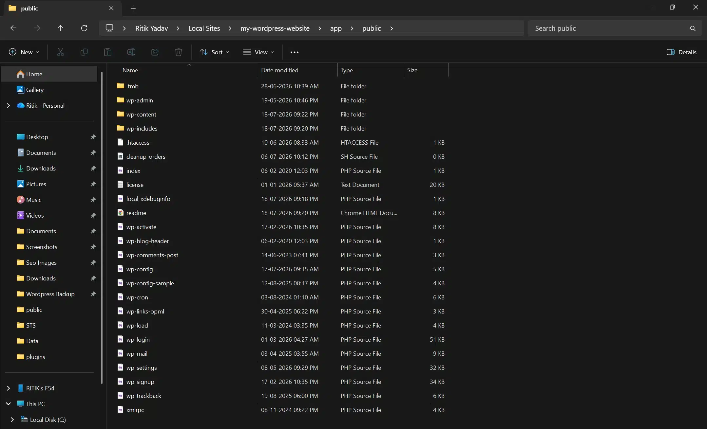707x429 pixels.
Task: Toggle the Details pane
Action: pyautogui.click(x=681, y=52)
